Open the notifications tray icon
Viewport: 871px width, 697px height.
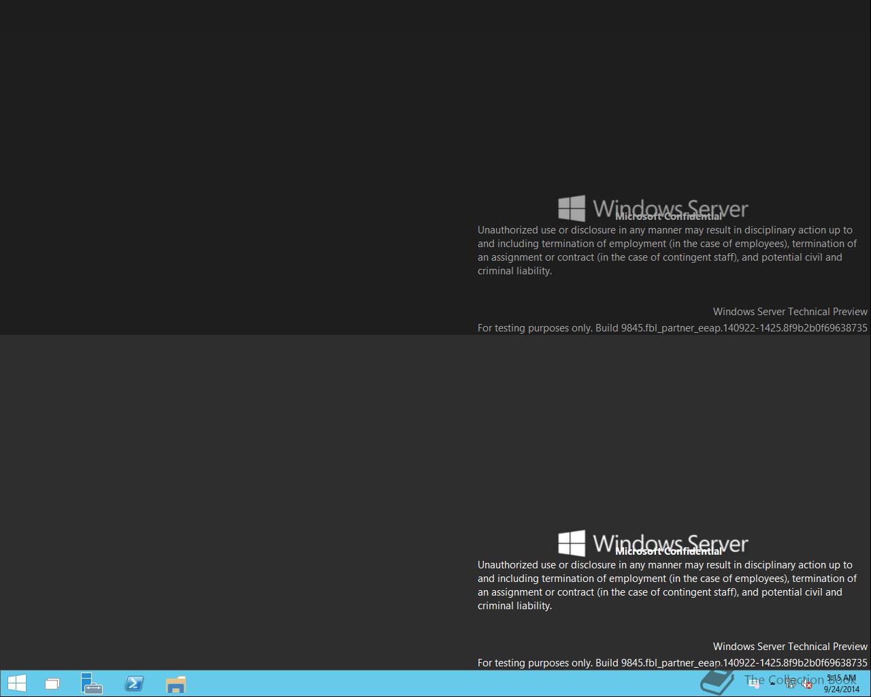tap(754, 684)
